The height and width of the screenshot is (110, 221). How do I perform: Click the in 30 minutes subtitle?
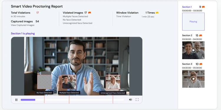click(18, 16)
